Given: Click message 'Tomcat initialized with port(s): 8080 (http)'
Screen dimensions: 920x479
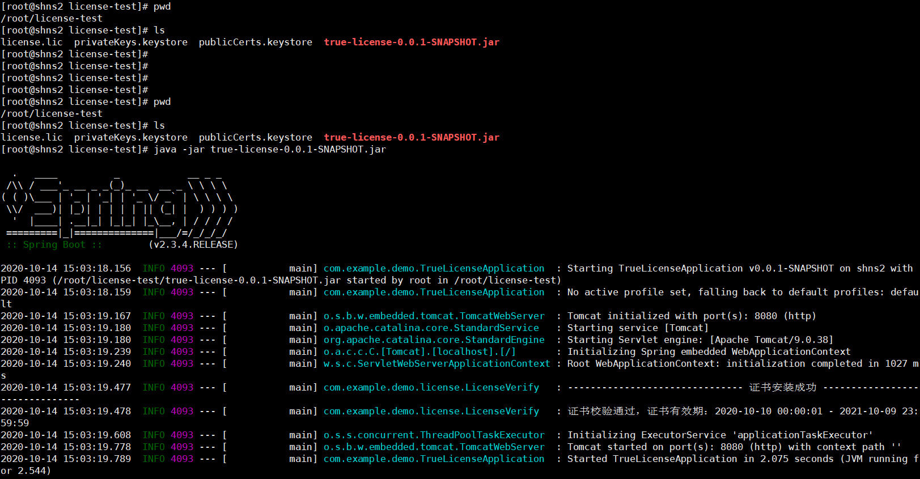Looking at the screenshot, I should [692, 316].
